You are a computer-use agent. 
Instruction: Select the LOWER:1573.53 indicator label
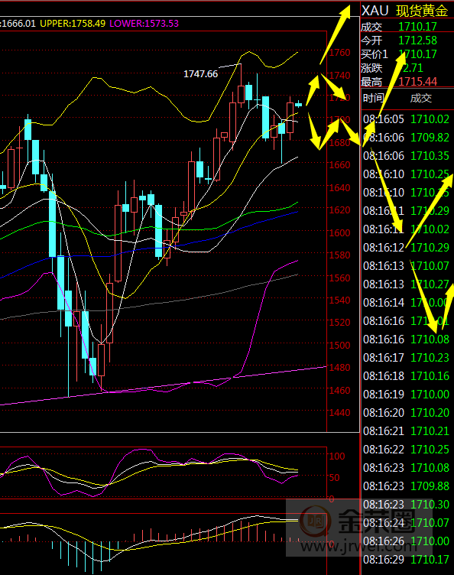tap(144, 24)
